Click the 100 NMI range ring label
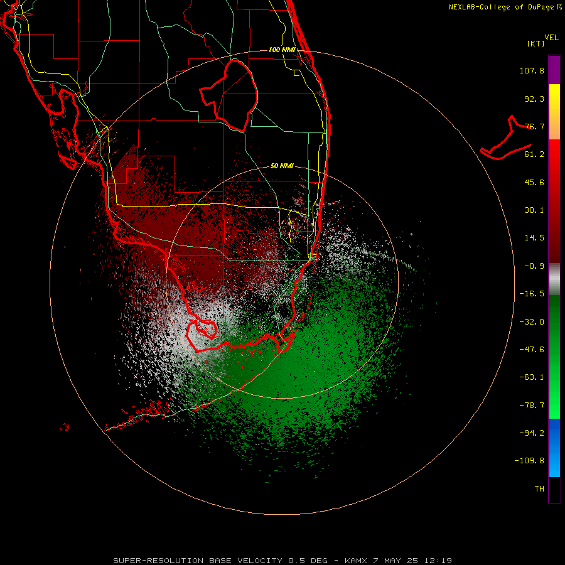 282,50
